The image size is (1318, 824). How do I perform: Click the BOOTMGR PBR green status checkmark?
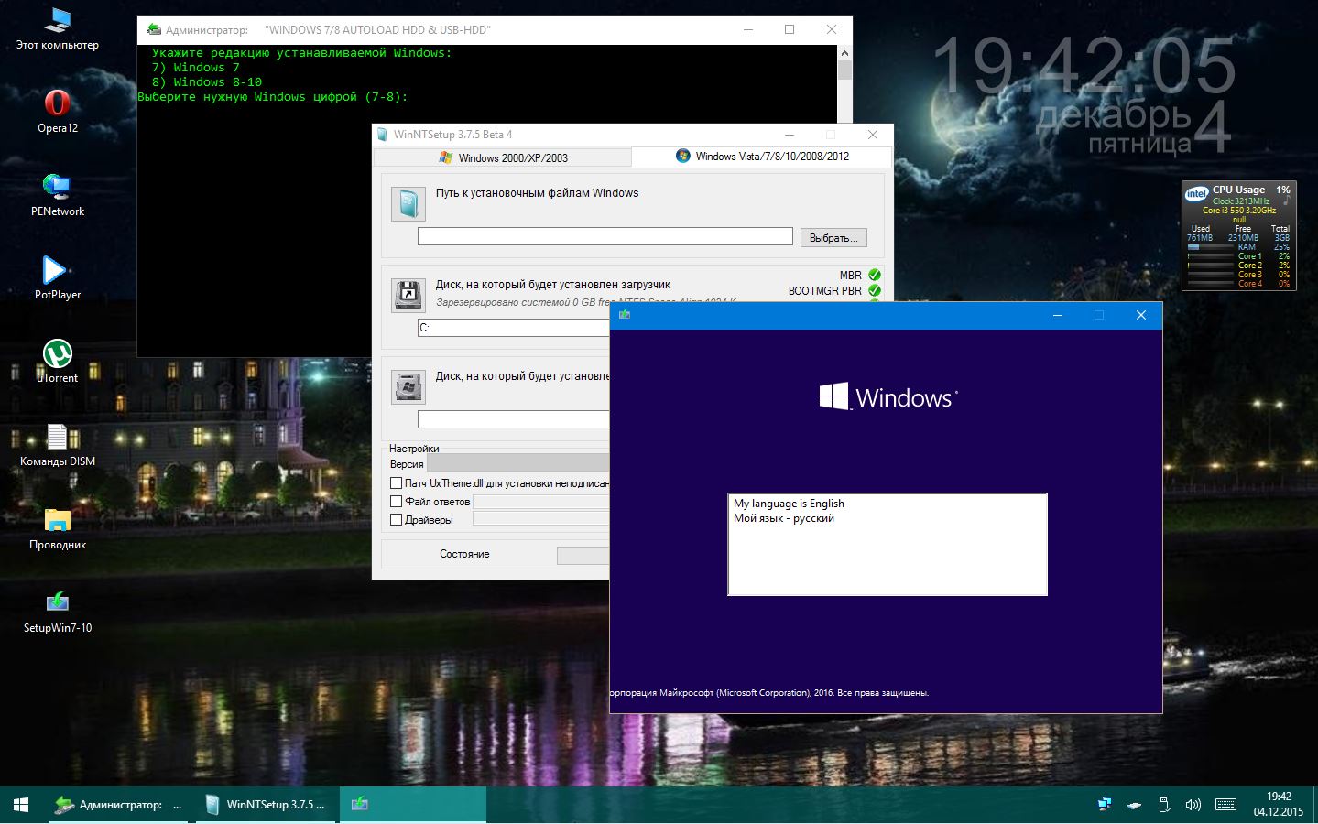tap(875, 290)
